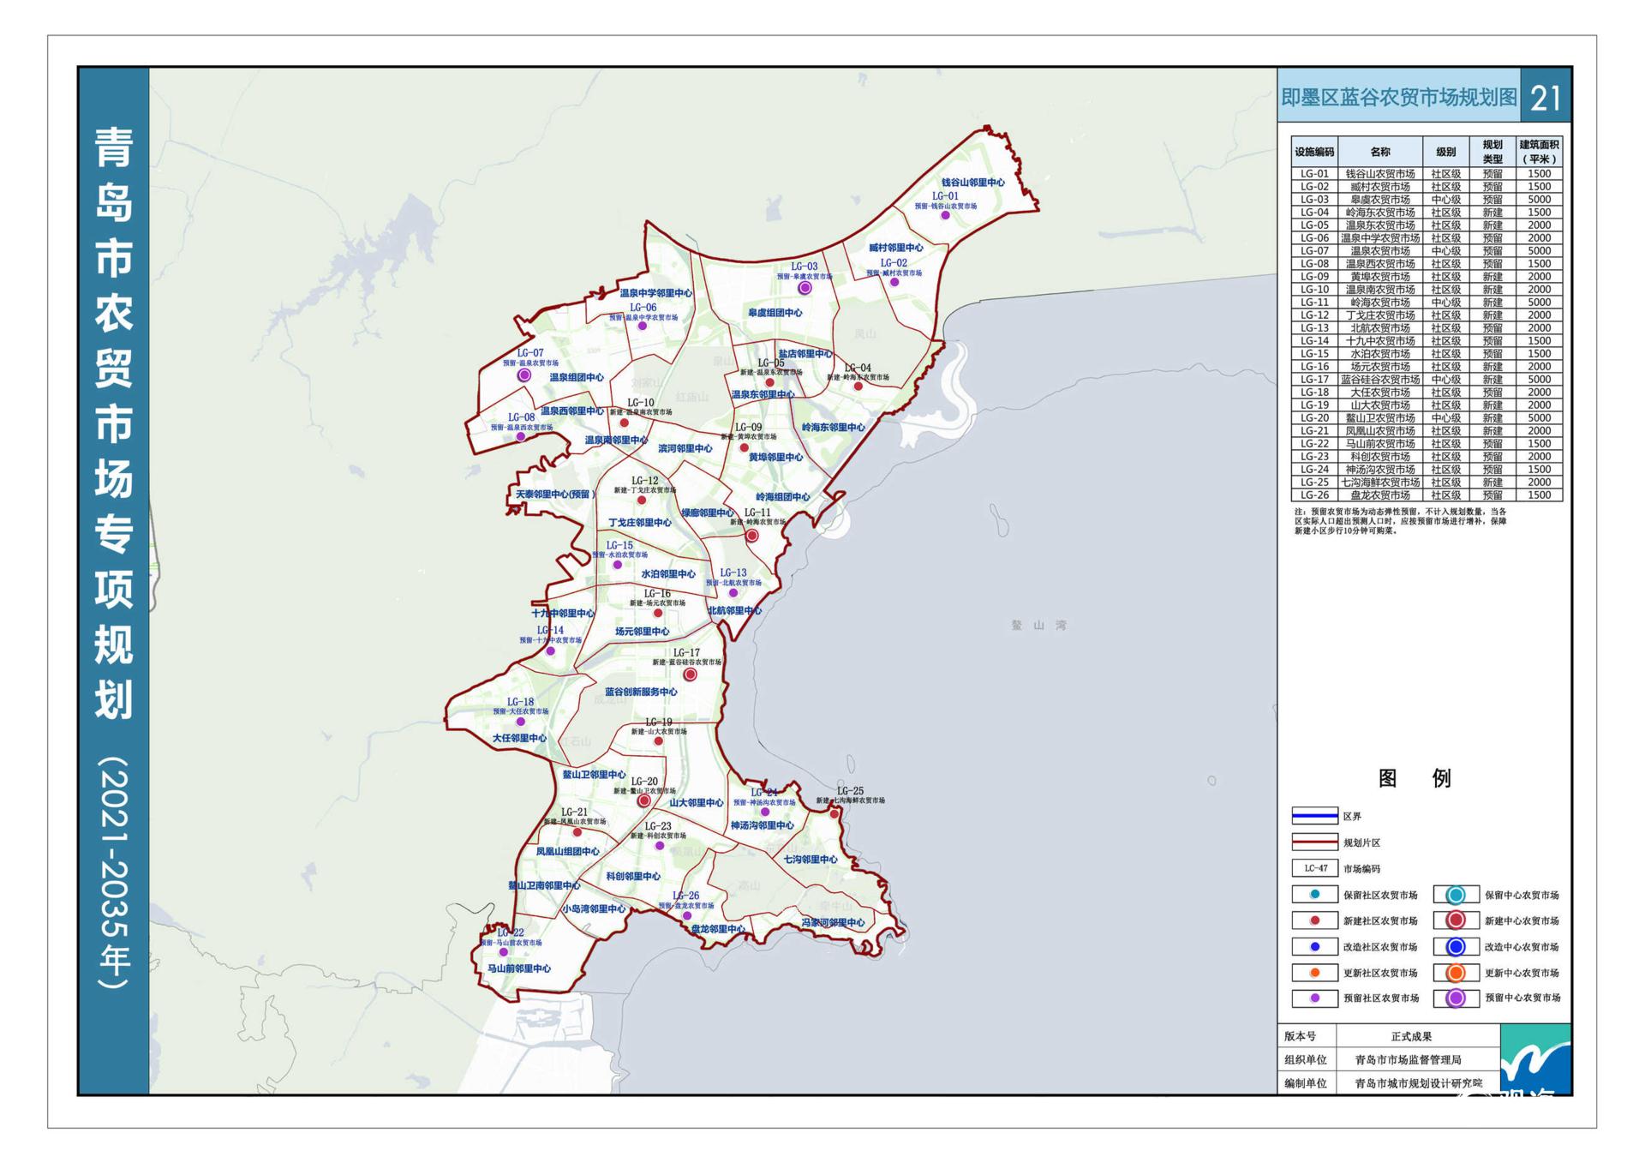Click the purple LG-26 盘龙农贸市场 map dot
This screenshot has height=1163, width=1645.
click(x=686, y=916)
